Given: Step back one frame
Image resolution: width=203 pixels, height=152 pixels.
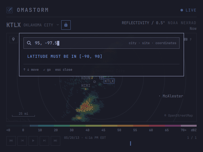Looking at the screenshot, I should click(22, 141).
